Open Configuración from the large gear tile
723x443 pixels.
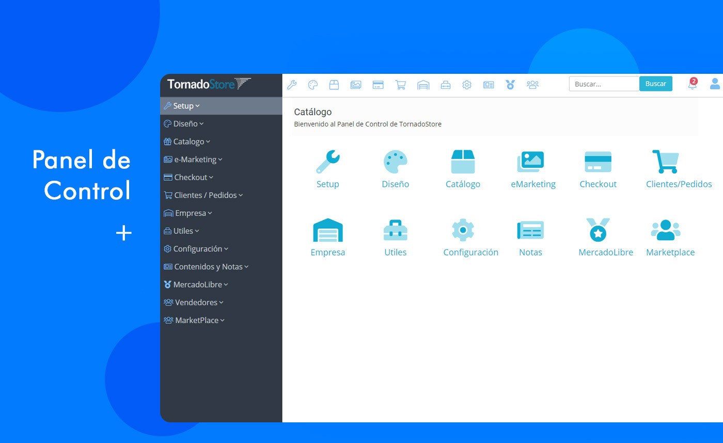(470, 238)
